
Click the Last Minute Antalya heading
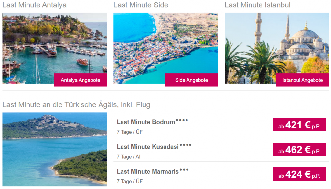click(34, 5)
